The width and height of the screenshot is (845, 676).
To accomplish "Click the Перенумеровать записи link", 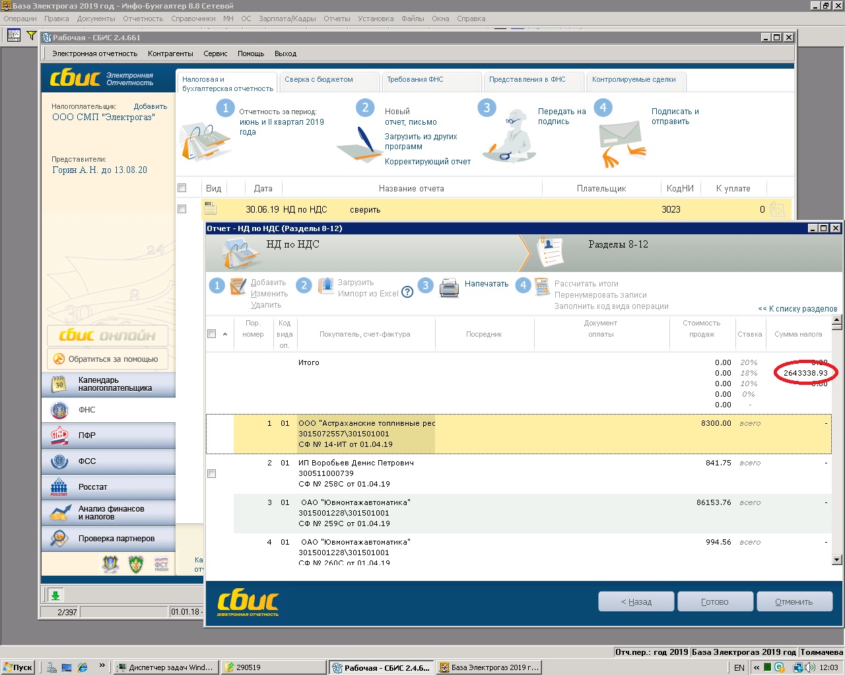I will (x=601, y=295).
